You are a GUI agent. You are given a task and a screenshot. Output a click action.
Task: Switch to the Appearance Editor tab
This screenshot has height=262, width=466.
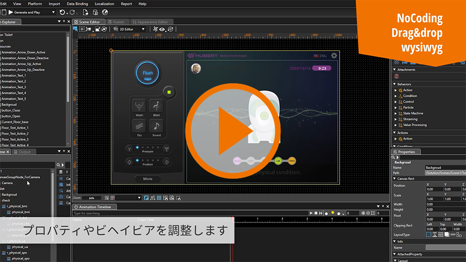pos(152,22)
